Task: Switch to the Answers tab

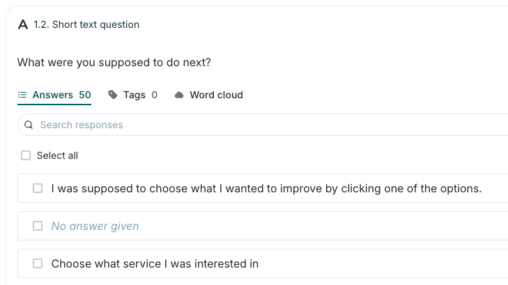Action: click(x=54, y=95)
